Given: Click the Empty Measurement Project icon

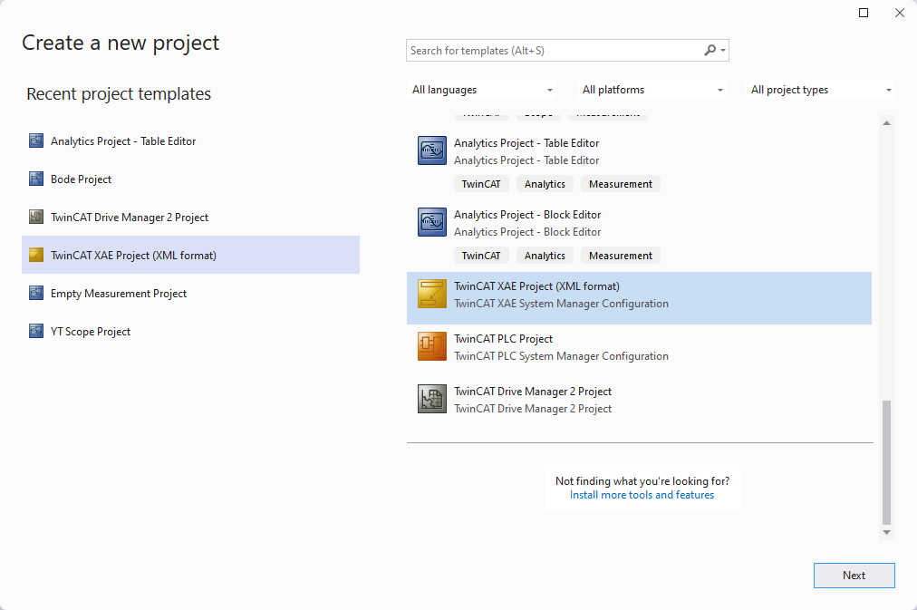Looking at the screenshot, I should coord(36,293).
